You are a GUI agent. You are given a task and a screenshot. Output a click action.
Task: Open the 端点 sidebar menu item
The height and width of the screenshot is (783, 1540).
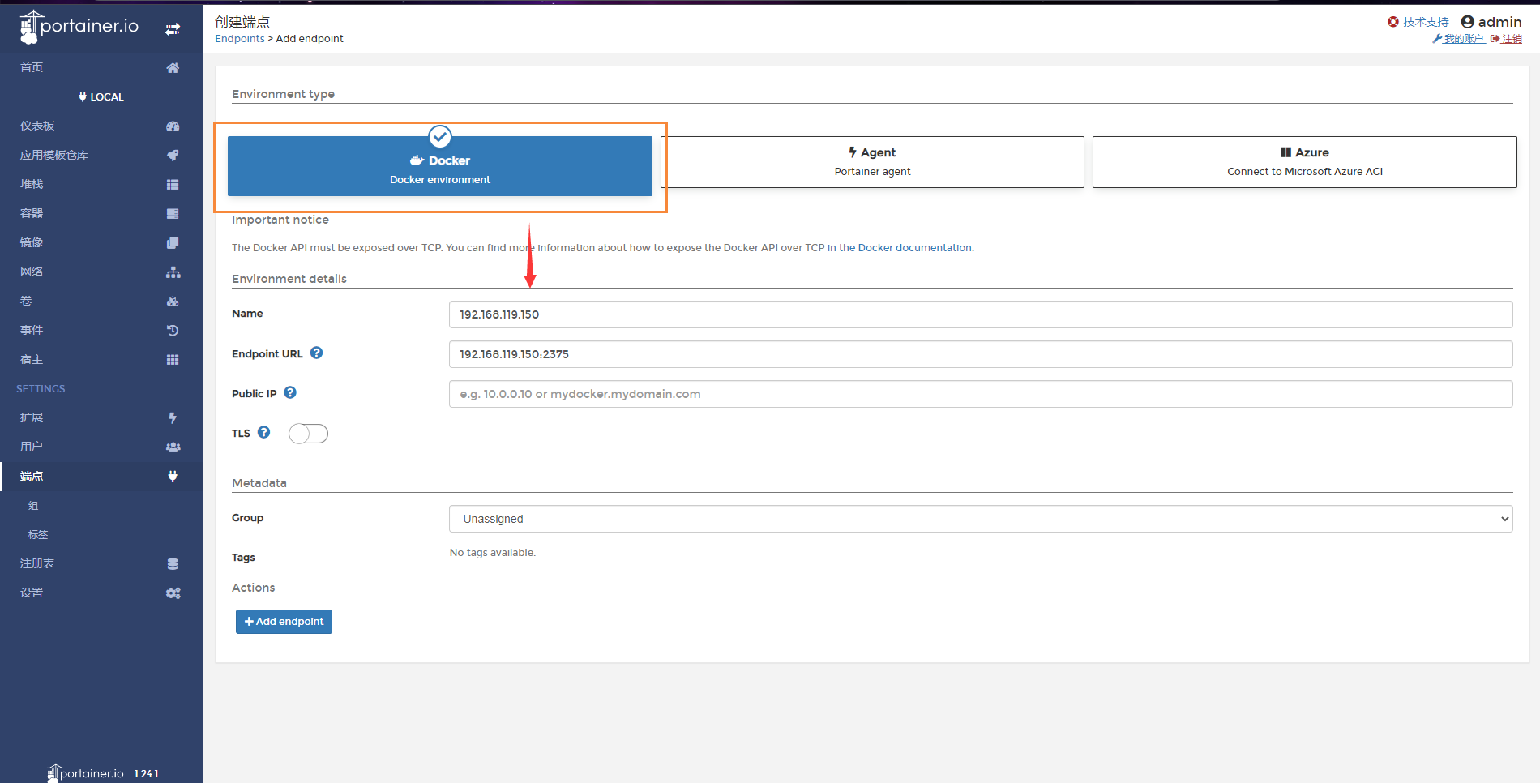tap(101, 476)
